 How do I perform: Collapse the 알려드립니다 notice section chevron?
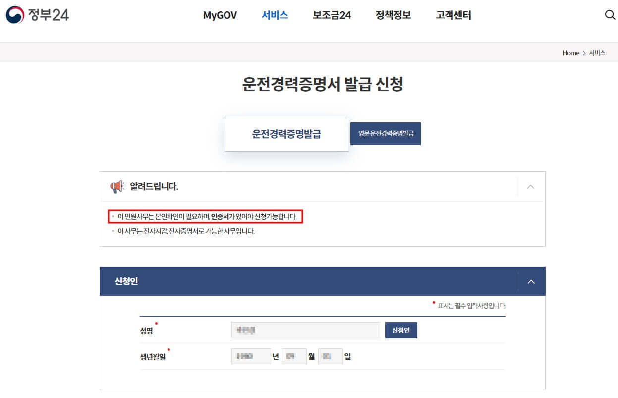[530, 187]
